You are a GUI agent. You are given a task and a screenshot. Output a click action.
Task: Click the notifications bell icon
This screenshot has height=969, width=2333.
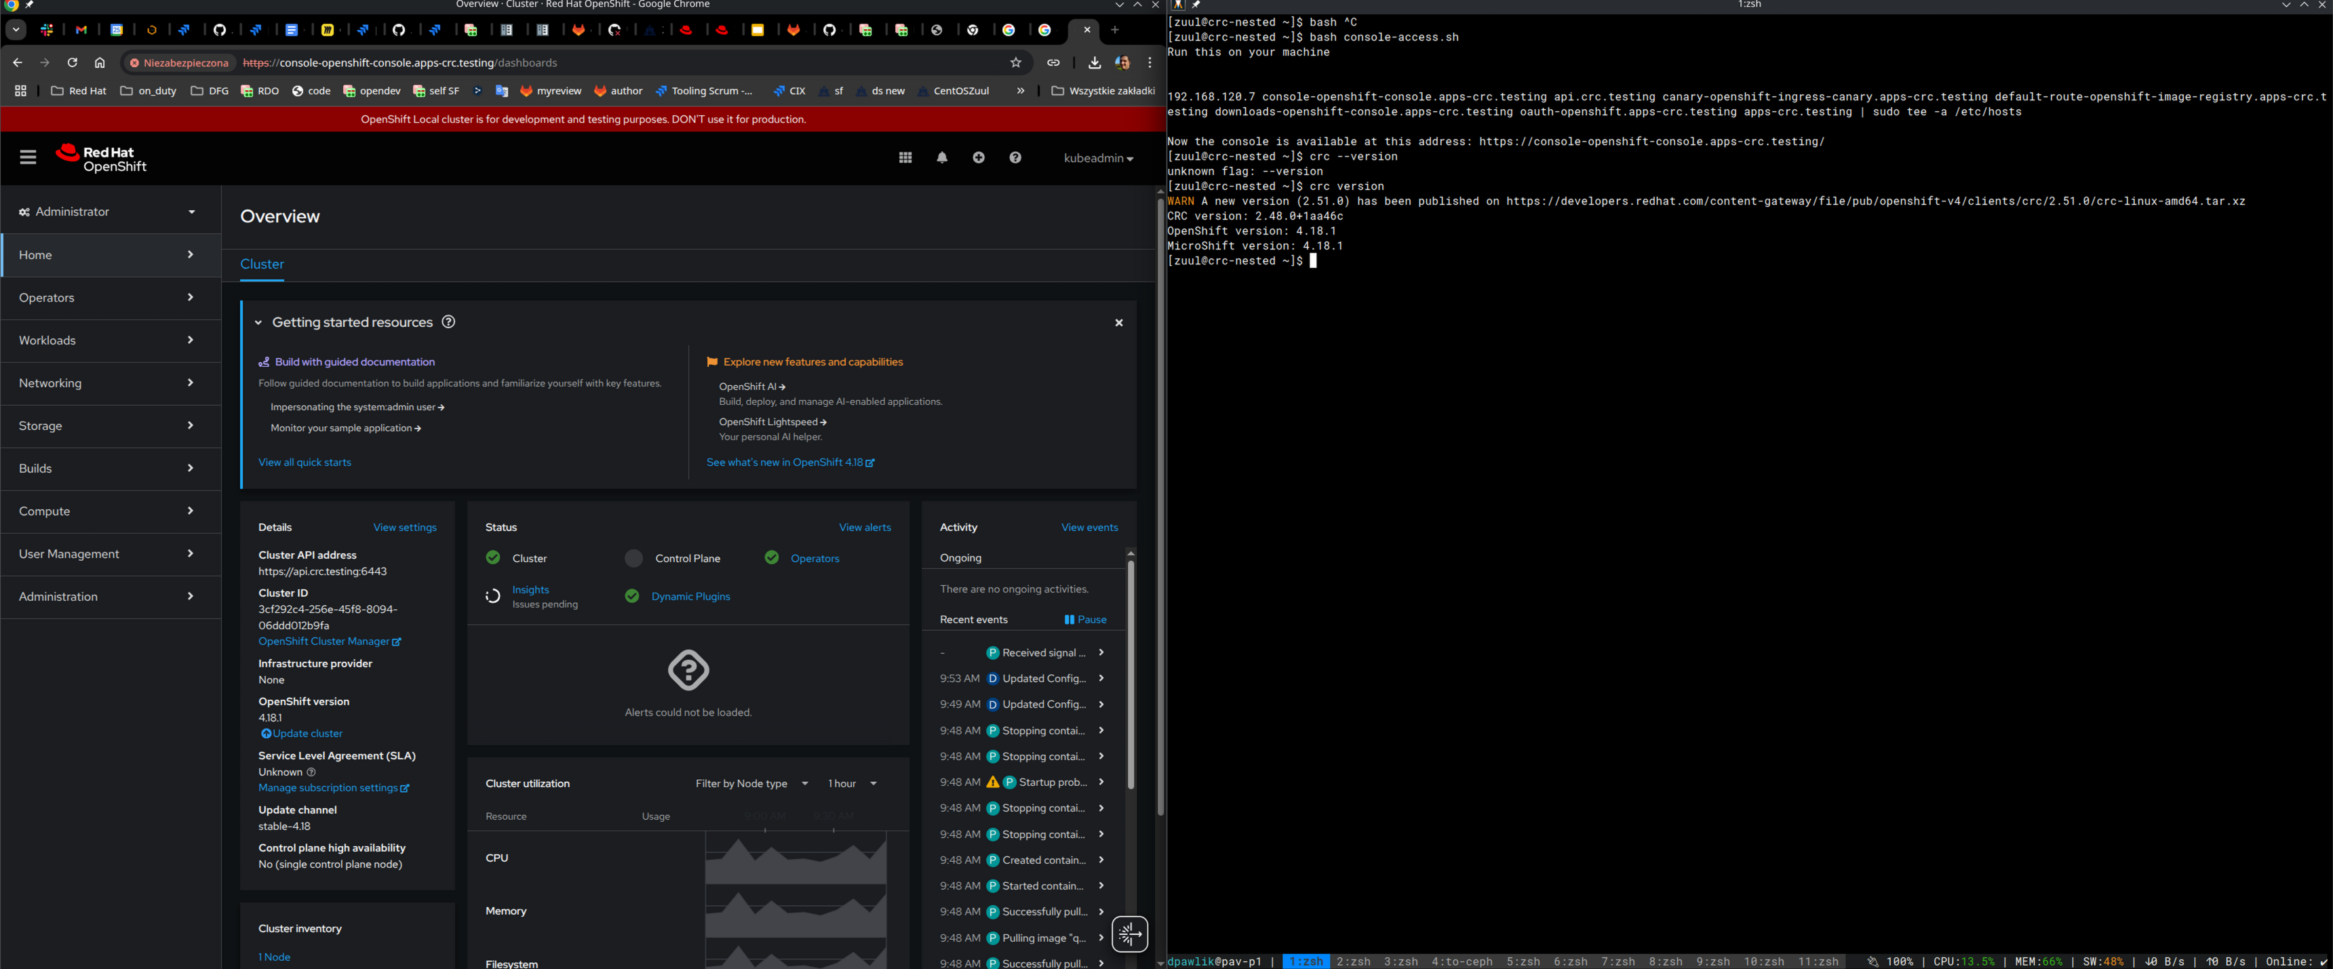(942, 157)
